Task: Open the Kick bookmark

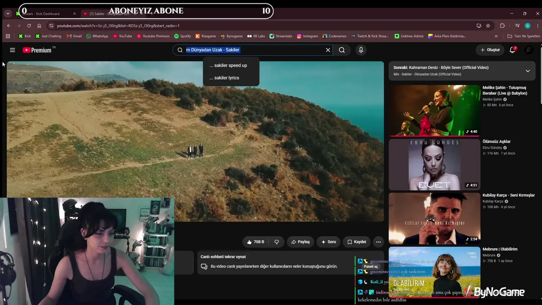Action: point(25,36)
